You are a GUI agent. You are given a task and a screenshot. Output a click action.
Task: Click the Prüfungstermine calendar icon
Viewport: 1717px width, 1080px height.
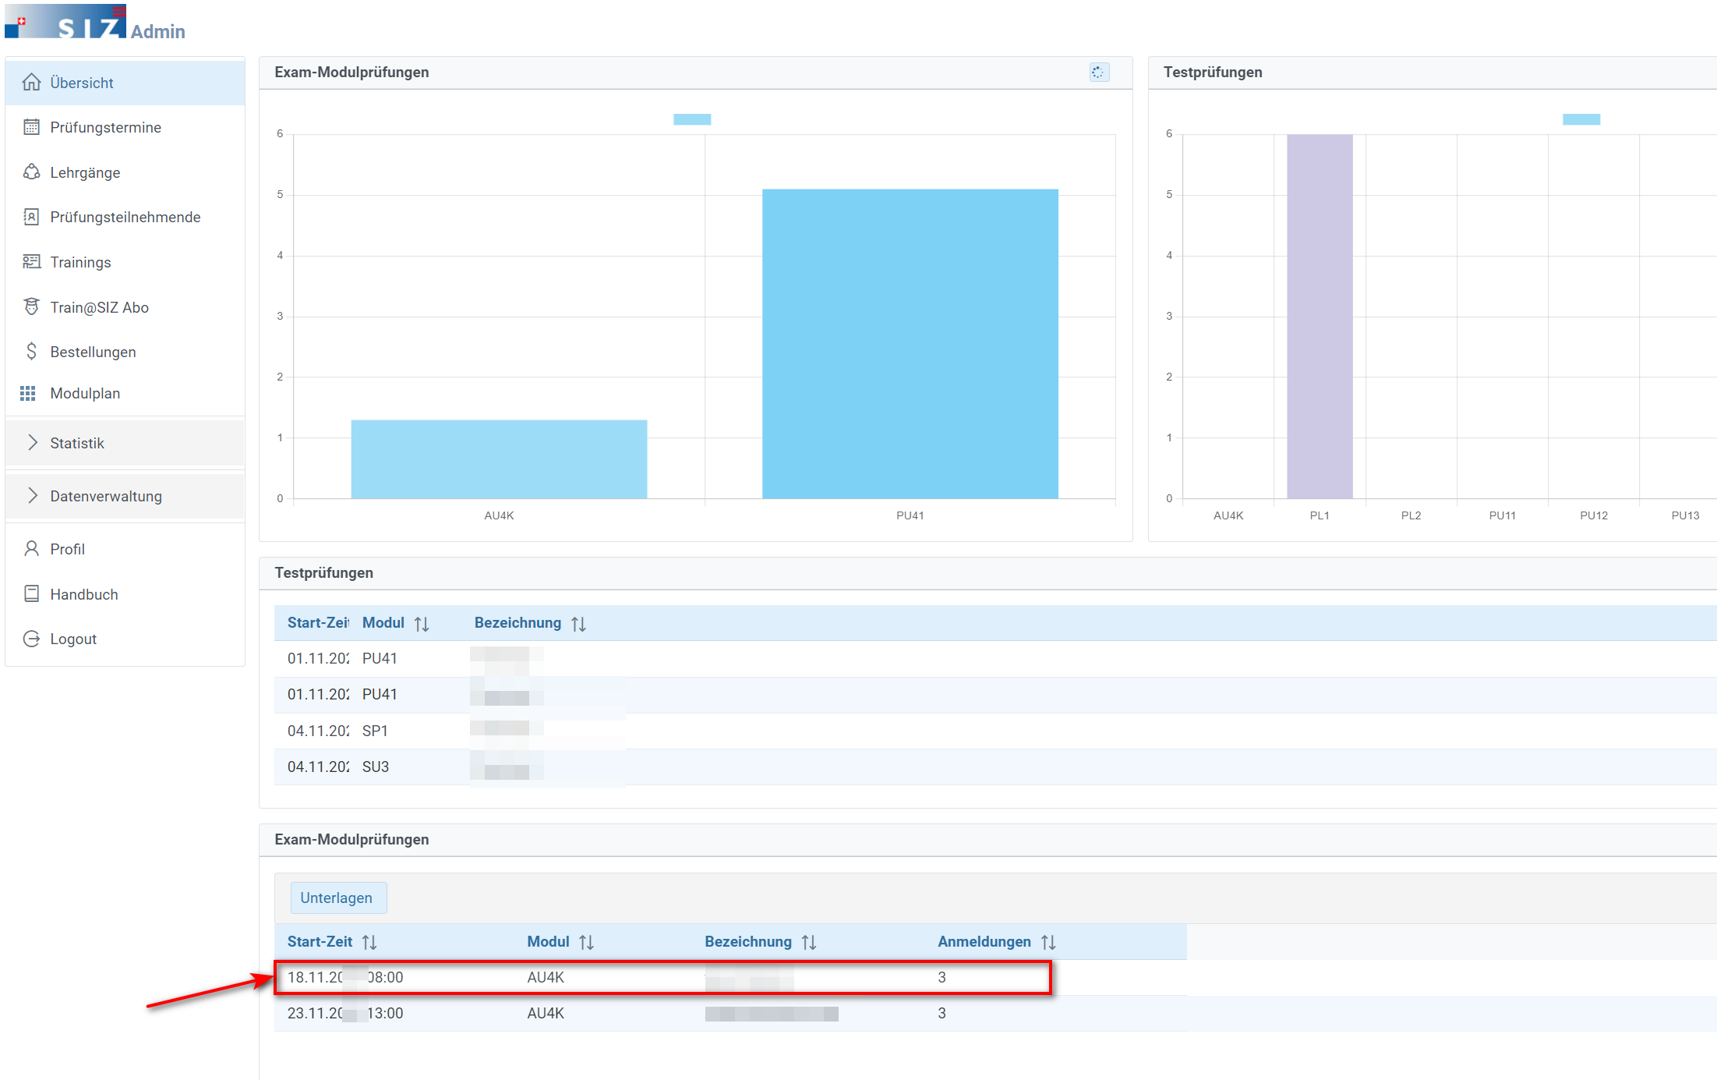pyautogui.click(x=31, y=127)
